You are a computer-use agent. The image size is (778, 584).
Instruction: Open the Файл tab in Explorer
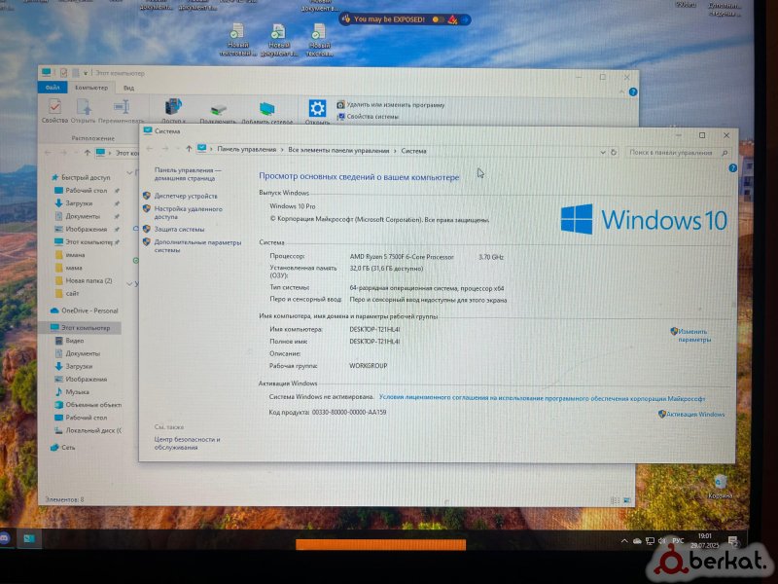pyautogui.click(x=51, y=88)
